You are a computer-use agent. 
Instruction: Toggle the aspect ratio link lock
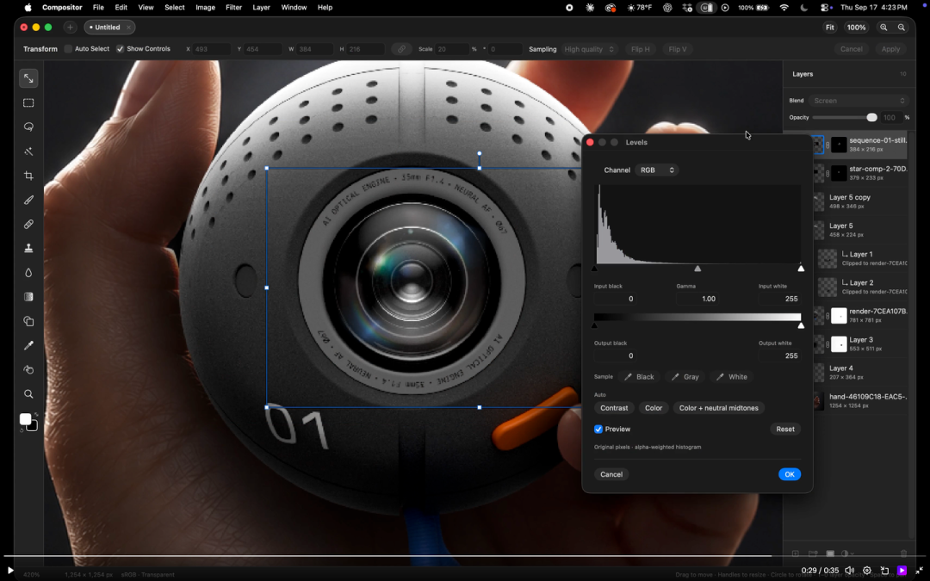click(x=401, y=49)
